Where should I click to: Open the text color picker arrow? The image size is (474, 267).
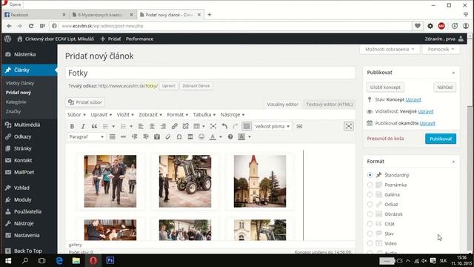click(x=221, y=136)
